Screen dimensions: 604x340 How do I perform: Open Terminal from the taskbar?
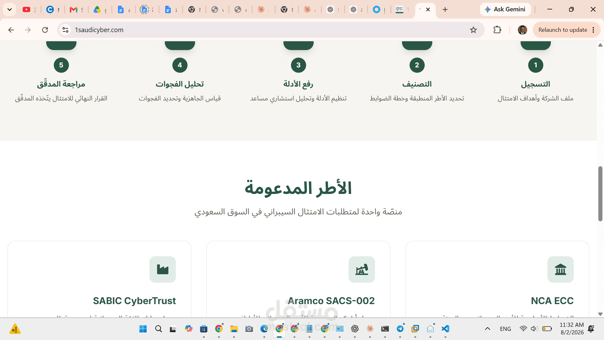click(x=385, y=329)
